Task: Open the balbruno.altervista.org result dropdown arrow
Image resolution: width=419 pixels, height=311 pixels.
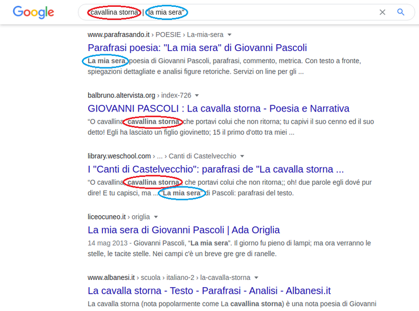Action: click(x=197, y=95)
